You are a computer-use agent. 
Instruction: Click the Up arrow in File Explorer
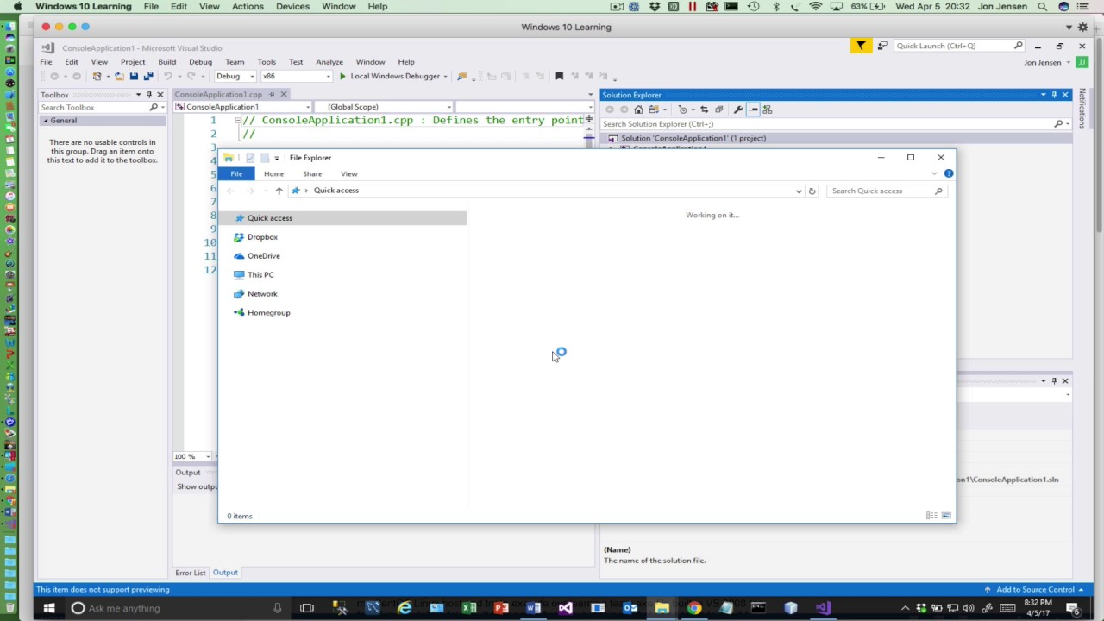pos(279,191)
